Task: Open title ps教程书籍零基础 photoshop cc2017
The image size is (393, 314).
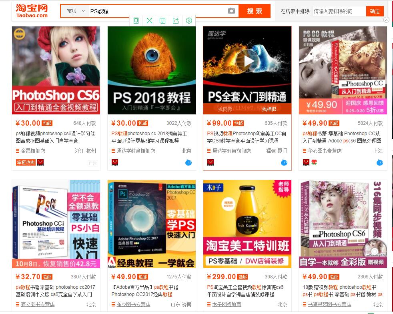Action: [x=55, y=287]
